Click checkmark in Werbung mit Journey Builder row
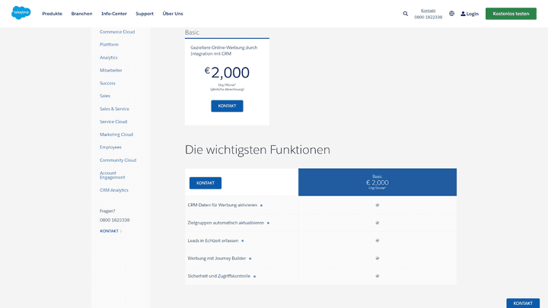 377,258
